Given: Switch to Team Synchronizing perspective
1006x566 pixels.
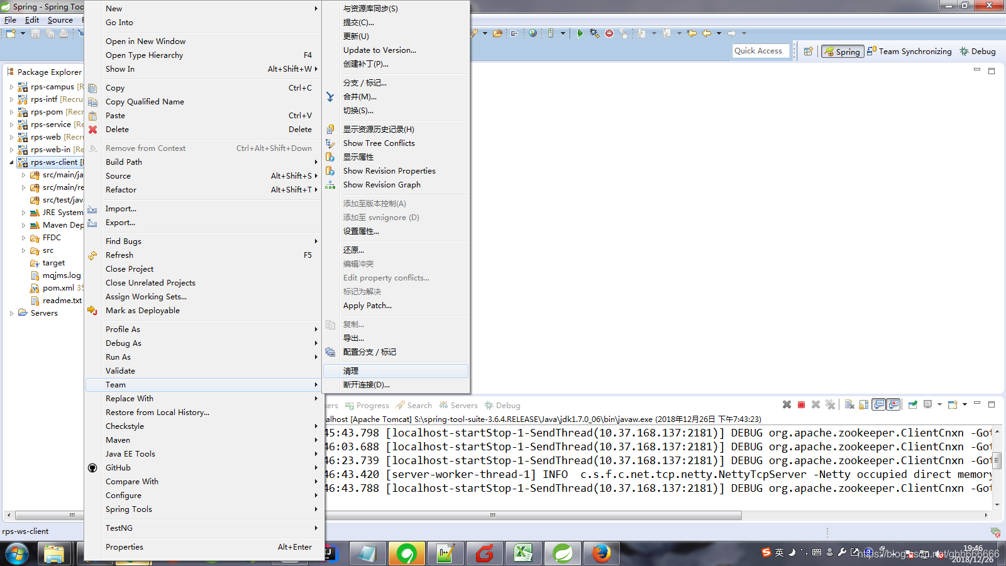Looking at the screenshot, I should 909,52.
